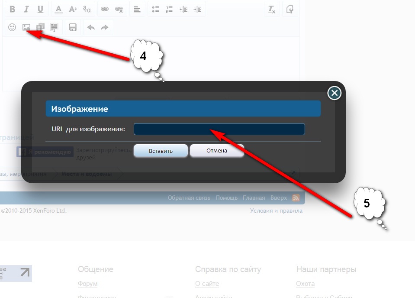Click the image URL input field
415x298 pixels.
tap(219, 129)
